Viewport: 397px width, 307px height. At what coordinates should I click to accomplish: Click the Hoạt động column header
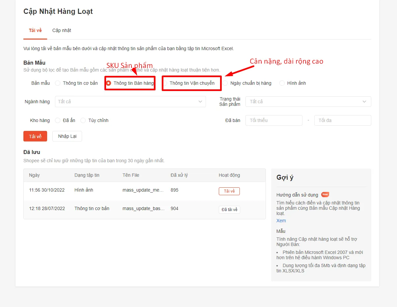(x=229, y=175)
